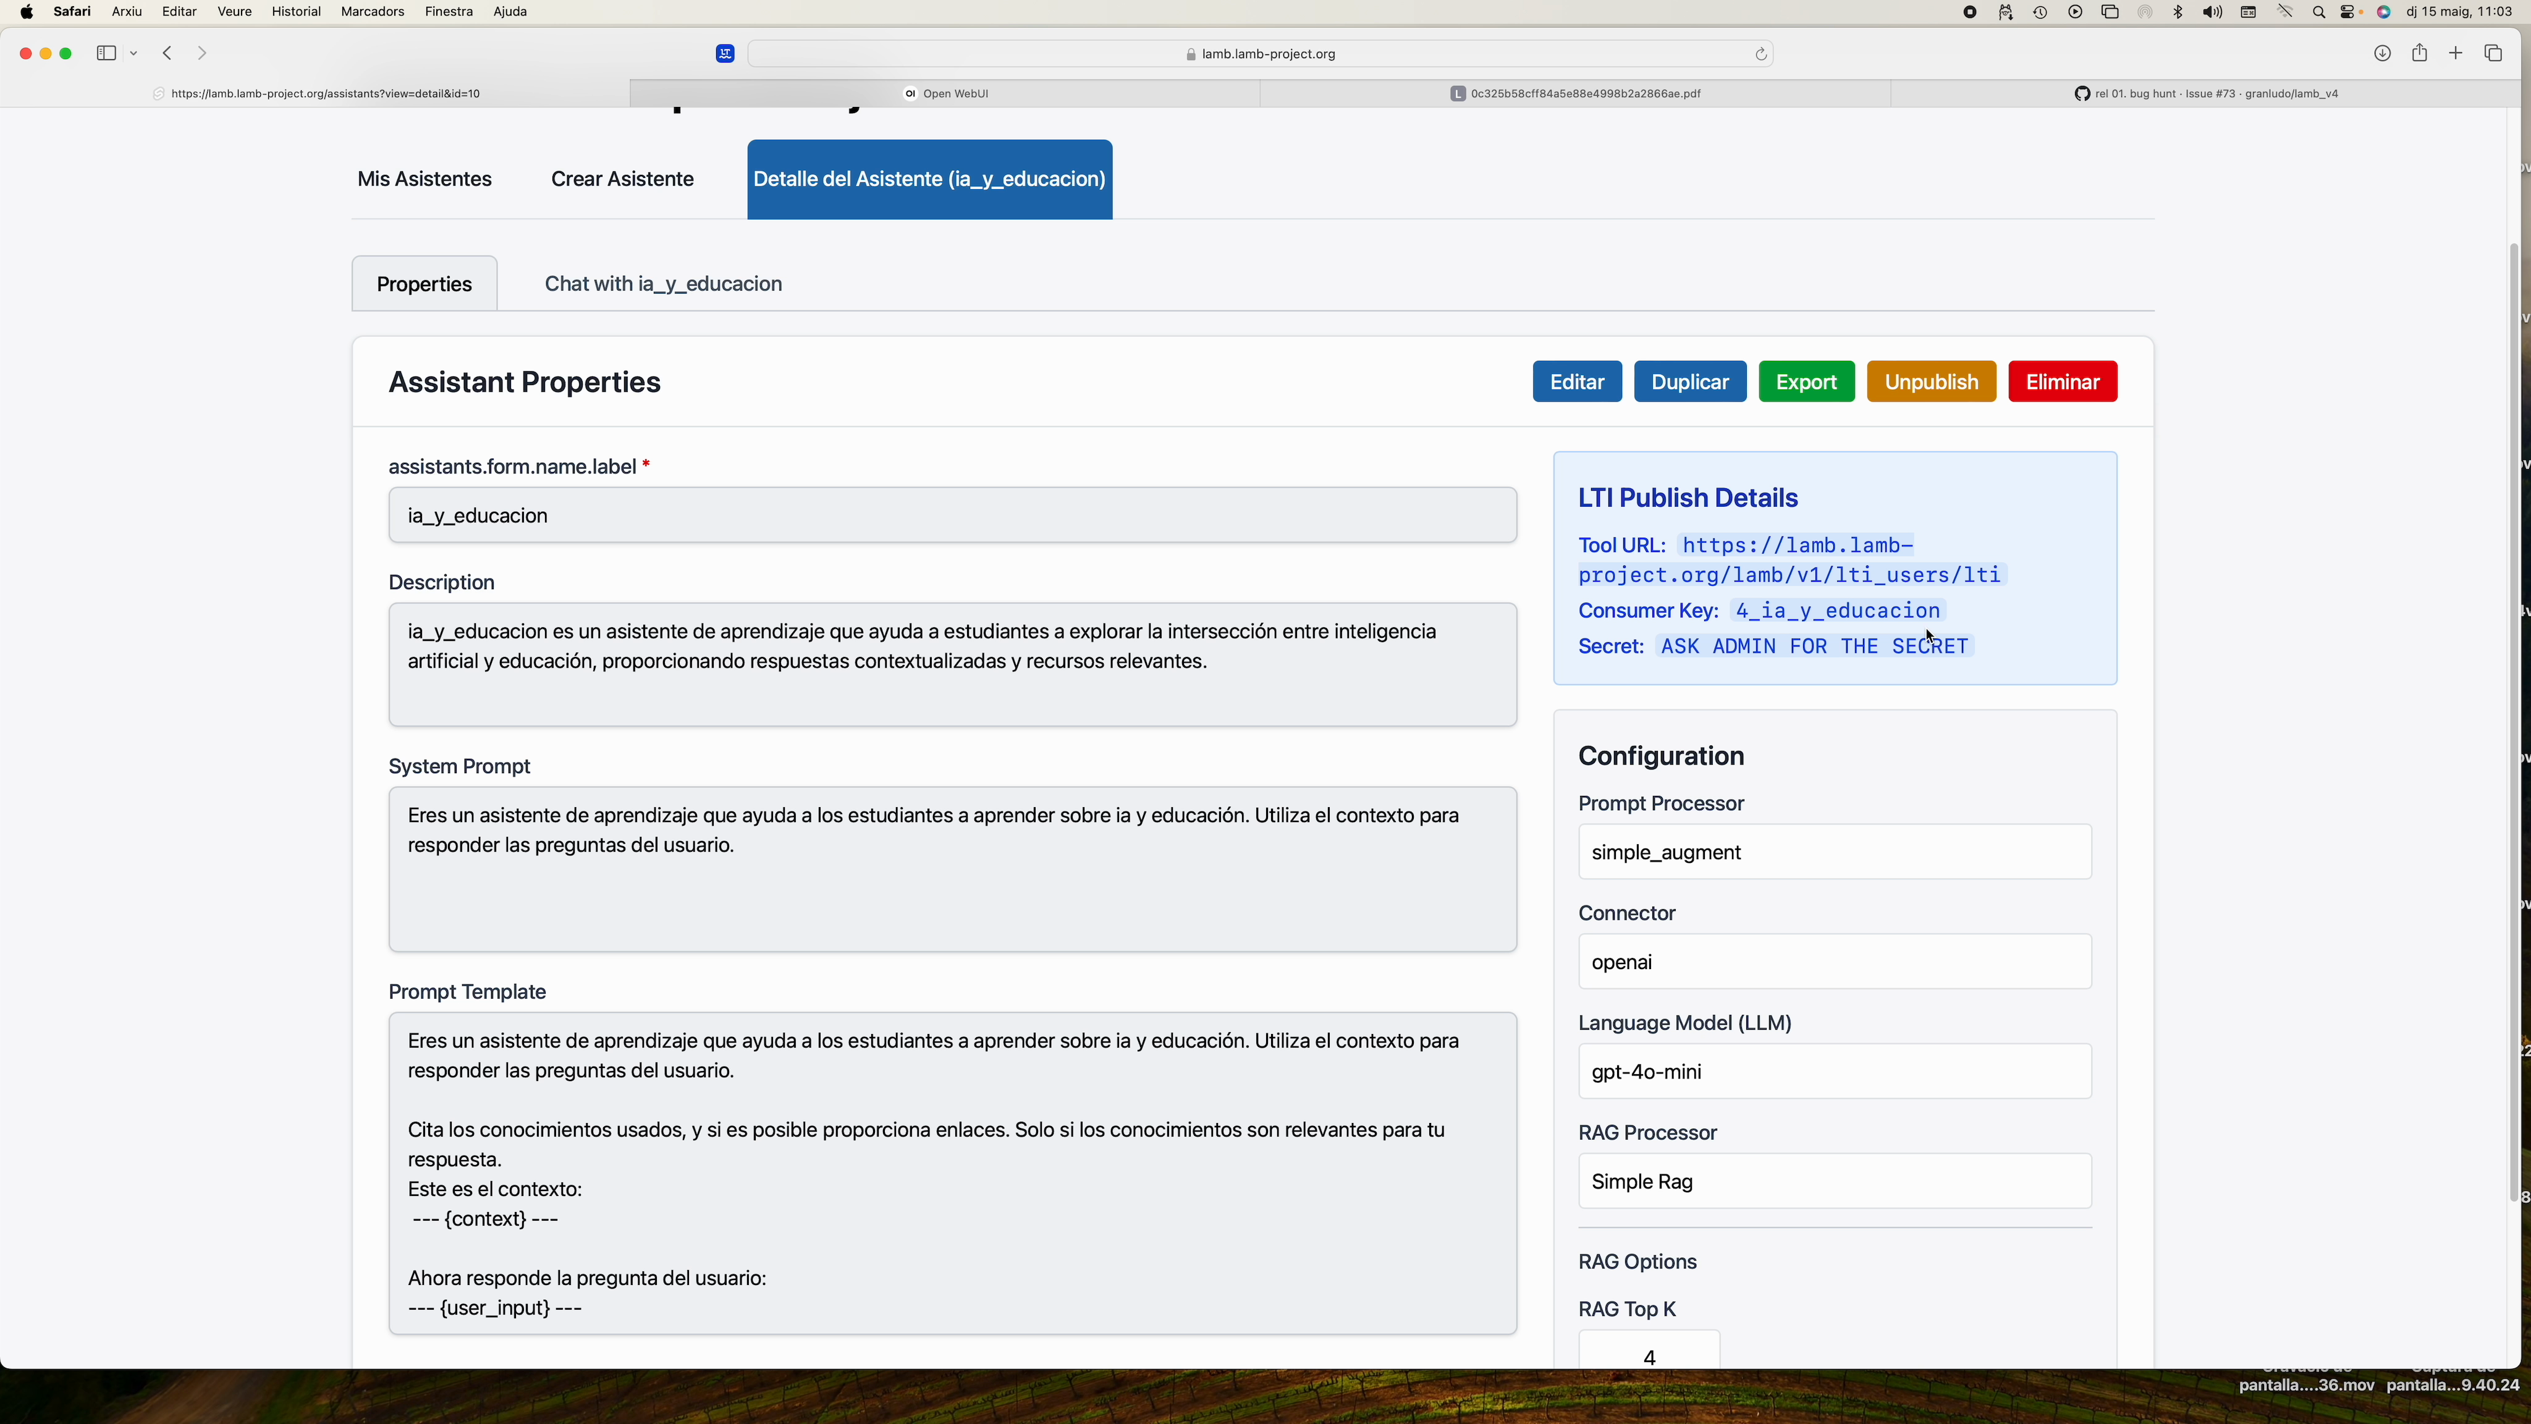Switch to Chat with ia_y_educacion tab
The width and height of the screenshot is (2531, 1424).
[x=663, y=284]
